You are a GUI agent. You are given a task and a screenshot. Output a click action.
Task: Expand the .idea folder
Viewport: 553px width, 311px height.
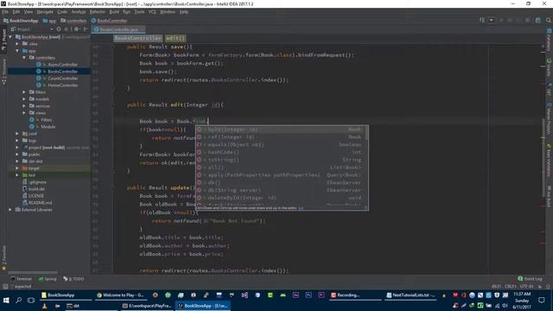click(x=17, y=44)
